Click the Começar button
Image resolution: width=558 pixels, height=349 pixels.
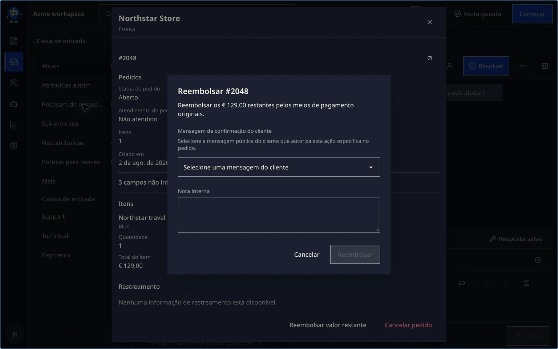(x=532, y=14)
